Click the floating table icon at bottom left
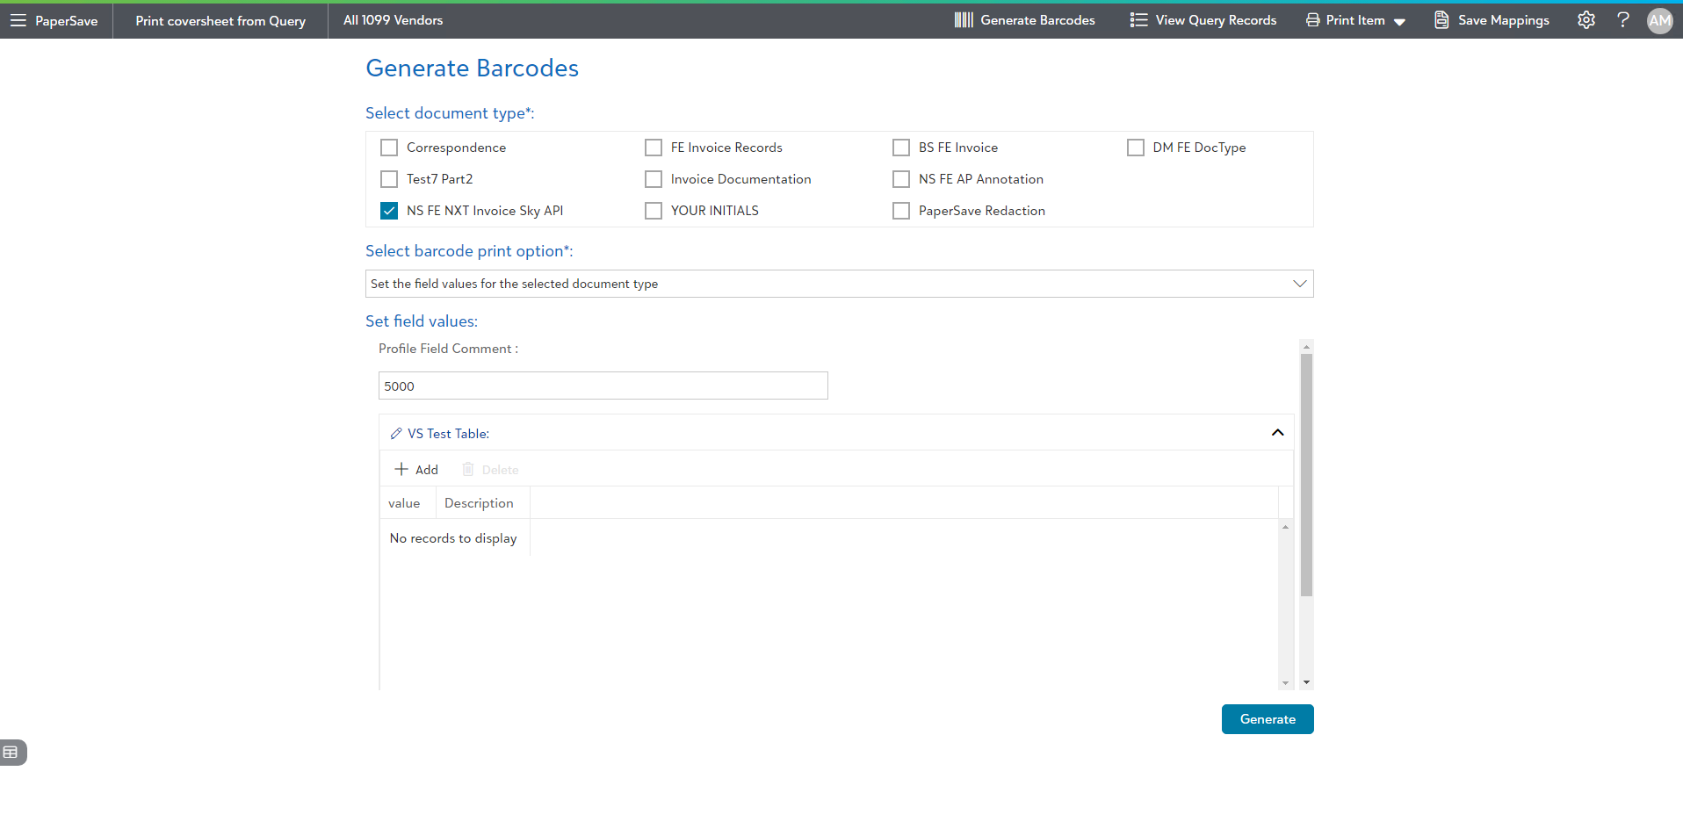This screenshot has width=1683, height=836. [11, 753]
